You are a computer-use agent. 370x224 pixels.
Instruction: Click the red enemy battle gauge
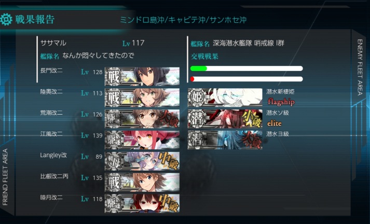click(x=246, y=79)
